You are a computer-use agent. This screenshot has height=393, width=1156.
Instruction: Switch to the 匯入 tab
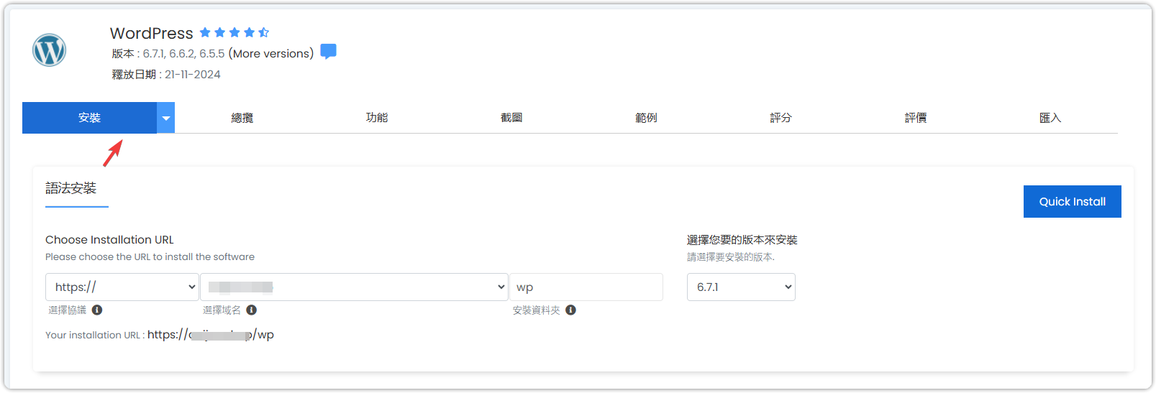(x=1050, y=118)
